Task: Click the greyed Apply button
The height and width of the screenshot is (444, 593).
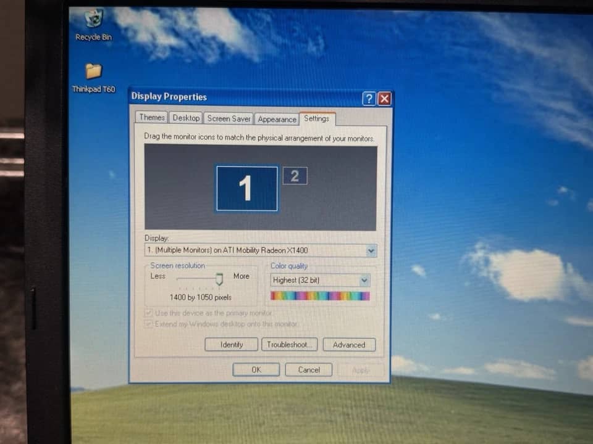Action: pyautogui.click(x=361, y=371)
